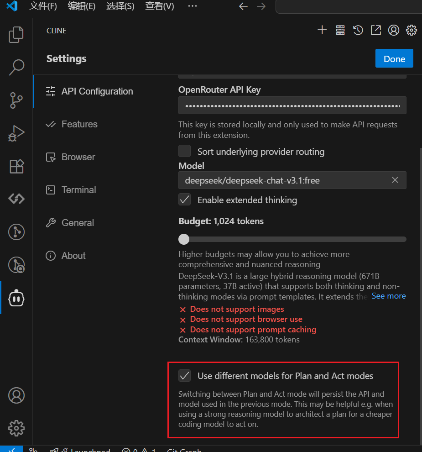Click the Budget: 1,024 tokens label
422x452 pixels.
click(x=221, y=221)
